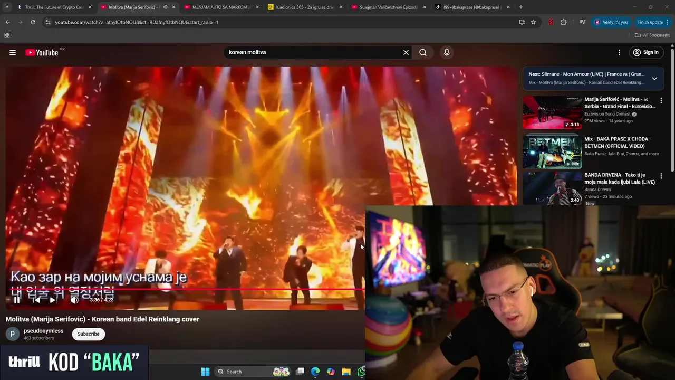
Task: Go to previous video in player
Action: pyautogui.click(x=36, y=300)
